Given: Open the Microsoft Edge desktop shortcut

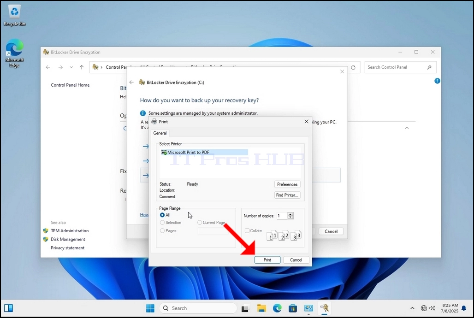Looking at the screenshot, I should pos(14,53).
